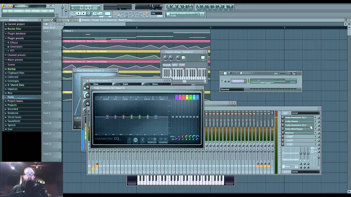Open Recent files in the browser

(x=14, y=29)
